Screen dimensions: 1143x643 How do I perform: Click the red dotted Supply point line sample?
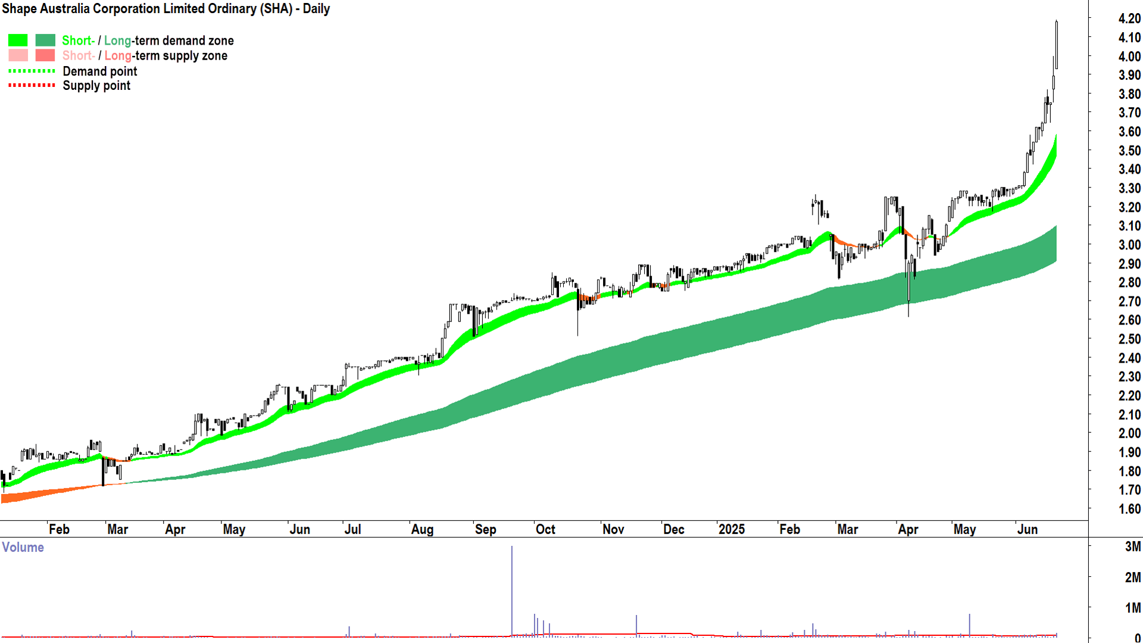32,85
